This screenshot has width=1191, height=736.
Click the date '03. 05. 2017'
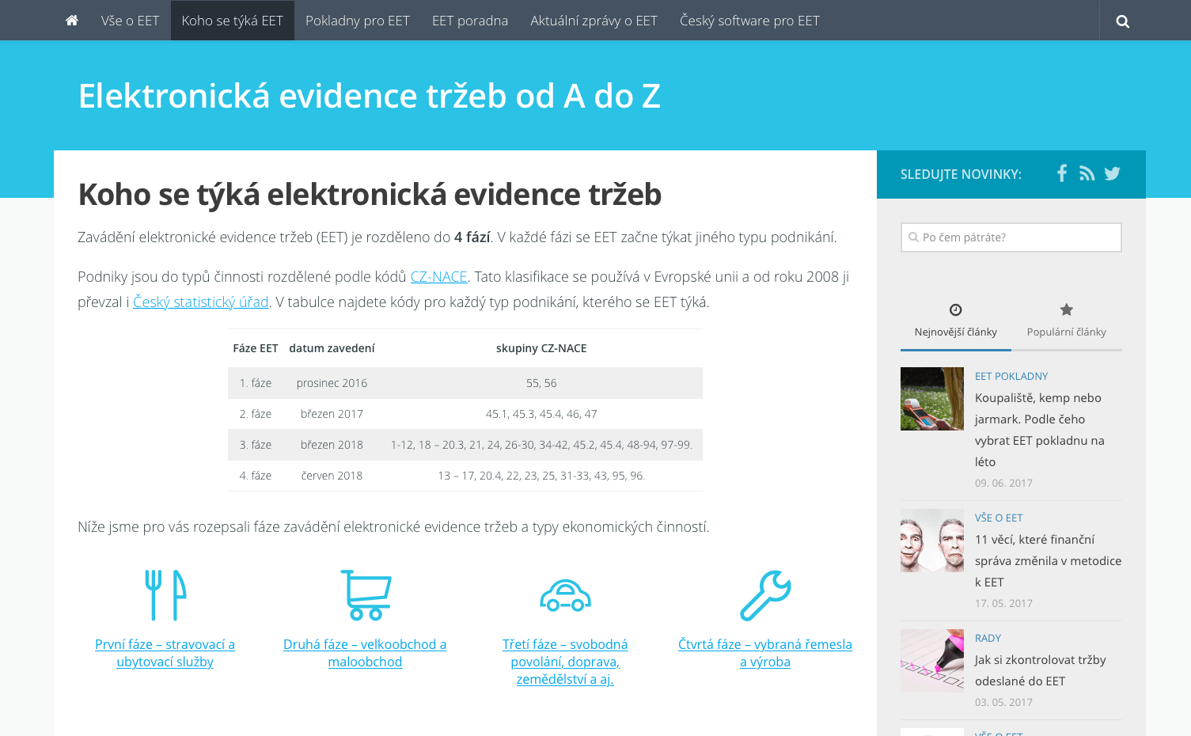(x=1003, y=702)
